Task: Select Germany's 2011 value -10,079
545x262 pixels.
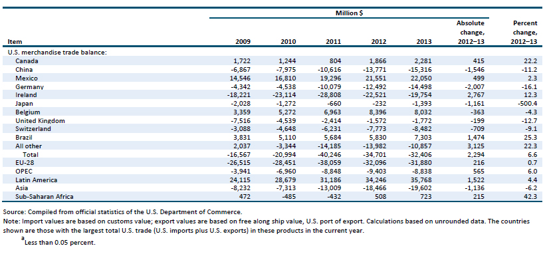Action: coord(330,86)
